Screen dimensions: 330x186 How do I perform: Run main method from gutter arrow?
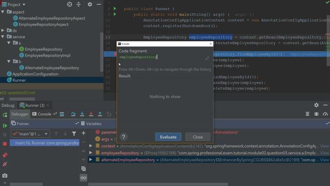click(x=115, y=14)
